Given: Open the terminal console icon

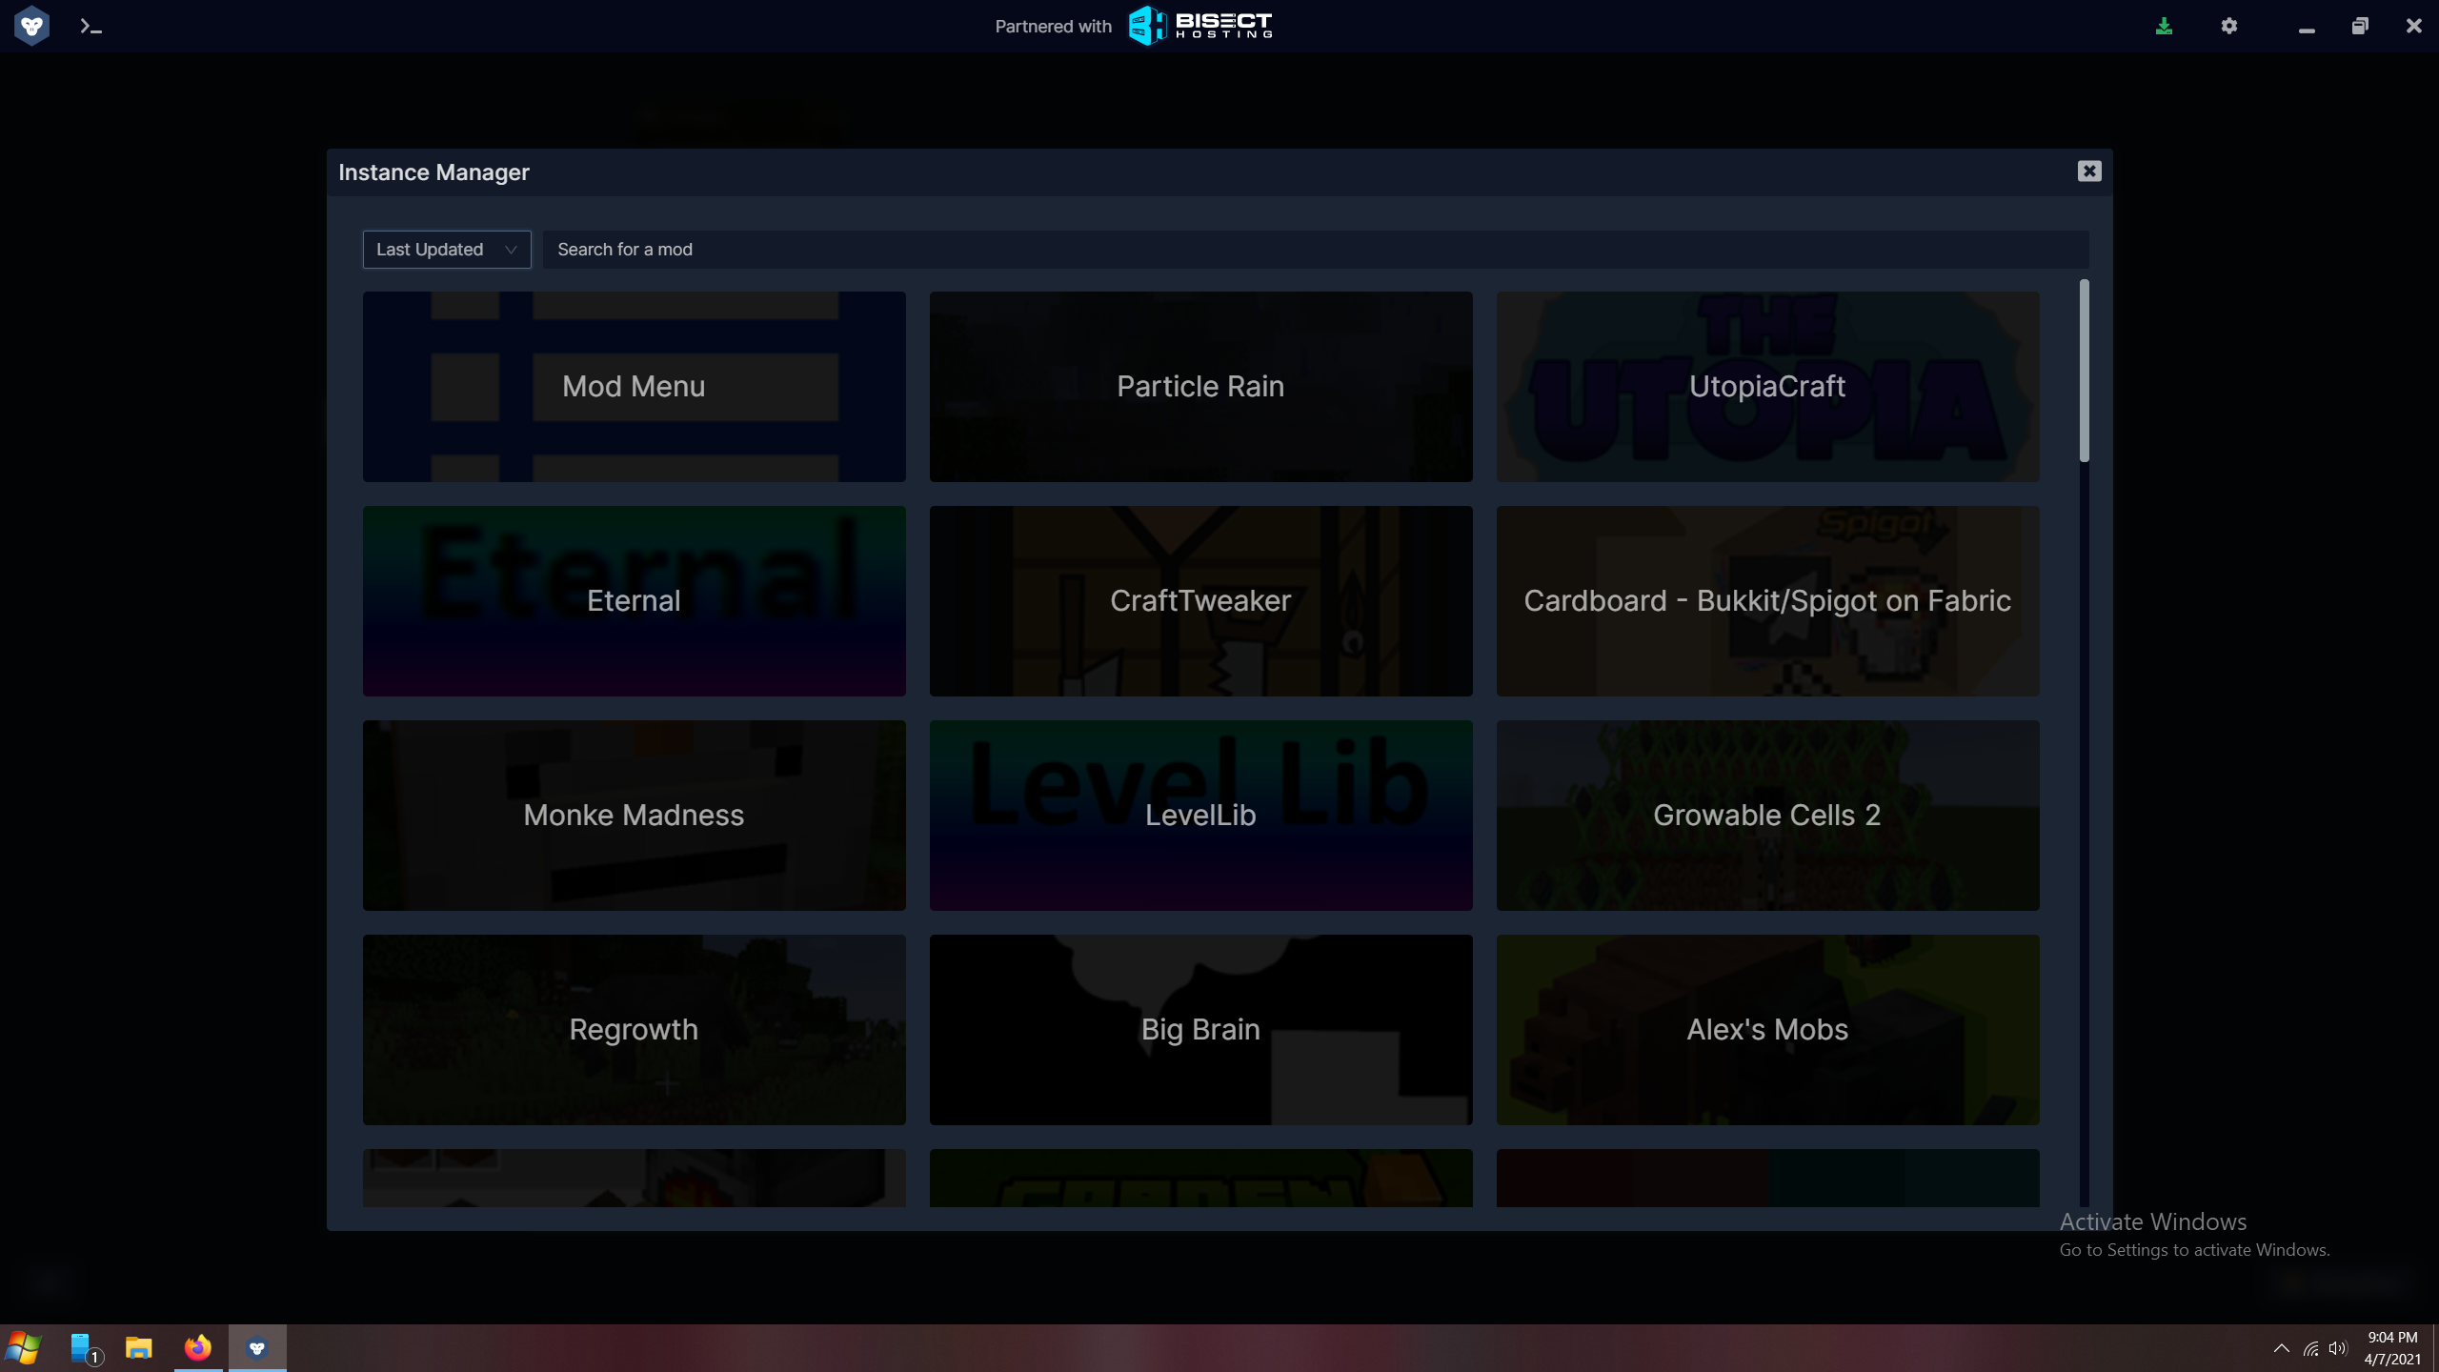Looking at the screenshot, I should tap(91, 26).
